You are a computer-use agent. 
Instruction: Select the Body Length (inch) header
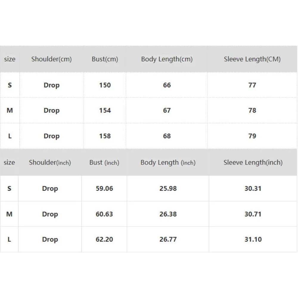(x=168, y=162)
